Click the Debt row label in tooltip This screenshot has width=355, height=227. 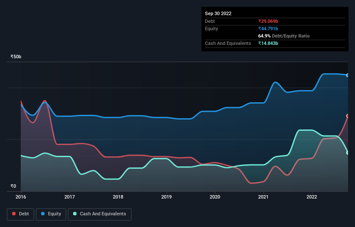210,21
